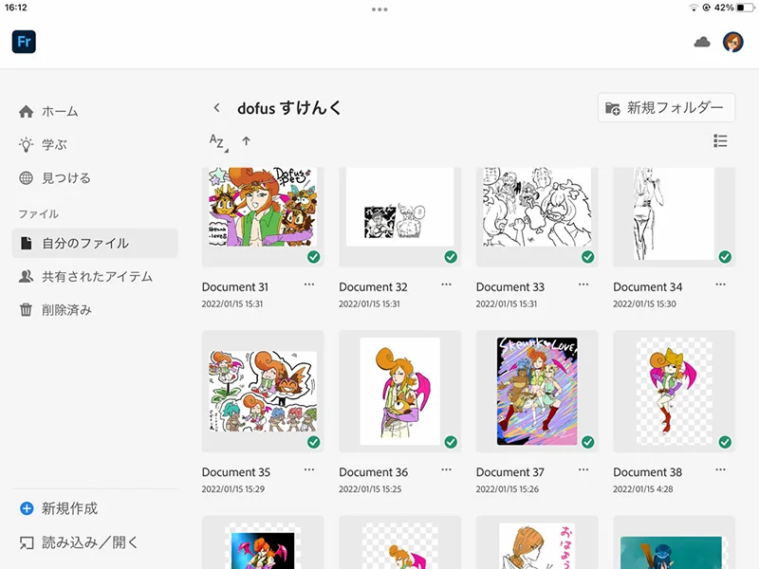Click green sync checkmark on Document 35

pos(313,442)
